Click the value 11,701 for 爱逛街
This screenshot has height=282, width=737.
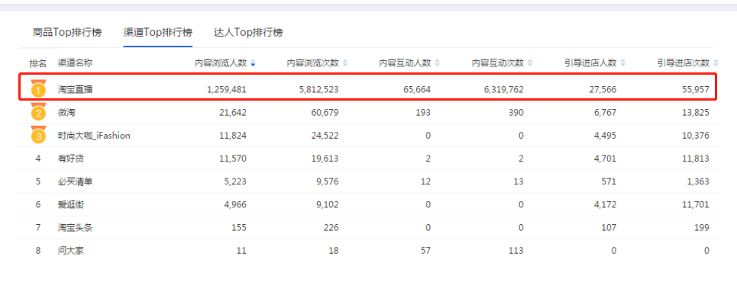pos(696,204)
